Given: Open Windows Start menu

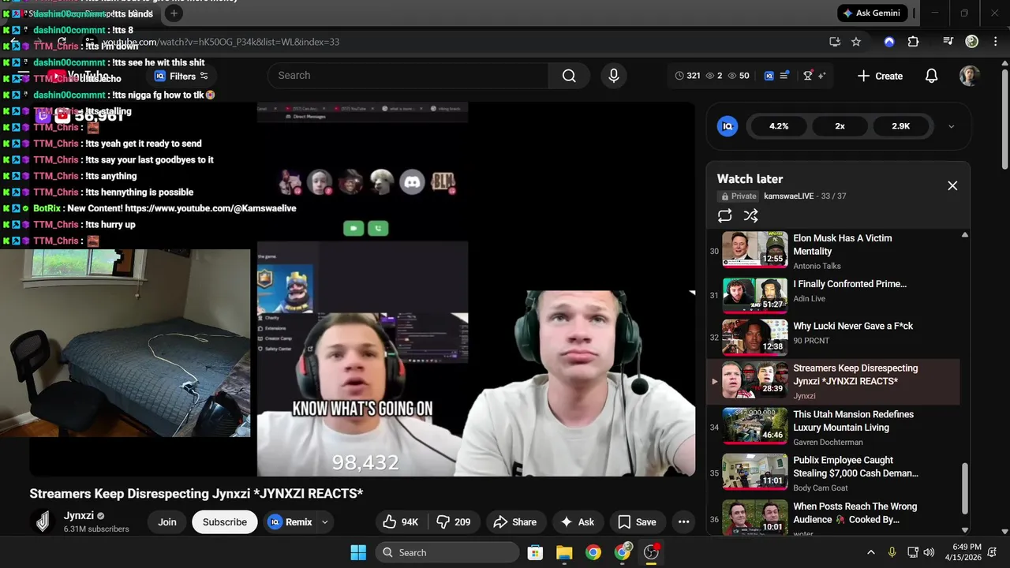Looking at the screenshot, I should (x=358, y=552).
